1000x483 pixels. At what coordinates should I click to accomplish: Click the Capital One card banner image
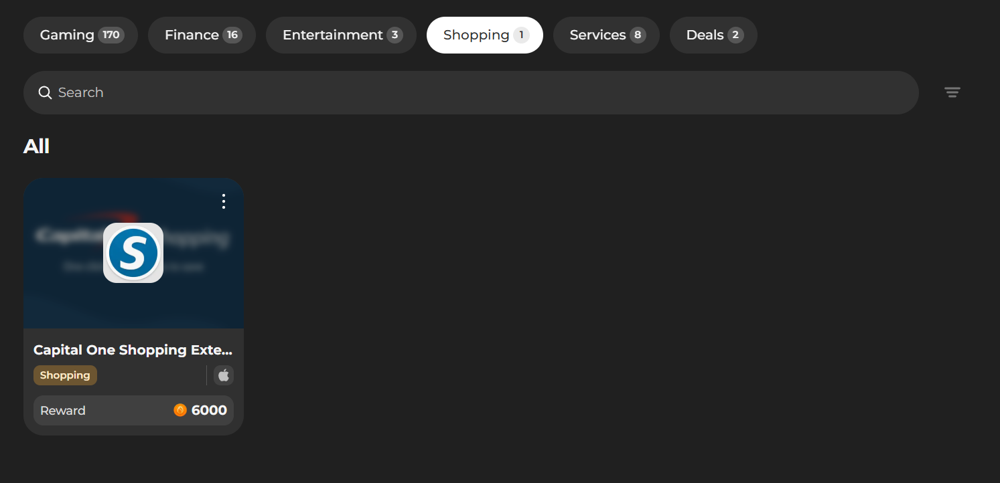(x=133, y=253)
